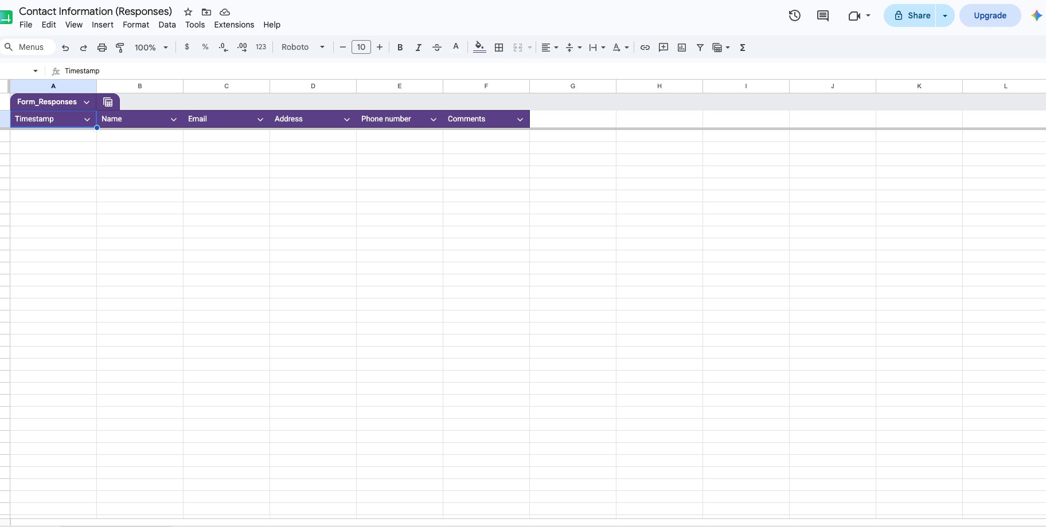The image size is (1046, 527).
Task: Format as currency with dollar icon
Action: 187,47
